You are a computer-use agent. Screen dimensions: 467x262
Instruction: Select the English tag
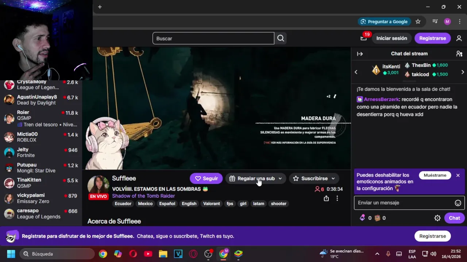(189, 204)
